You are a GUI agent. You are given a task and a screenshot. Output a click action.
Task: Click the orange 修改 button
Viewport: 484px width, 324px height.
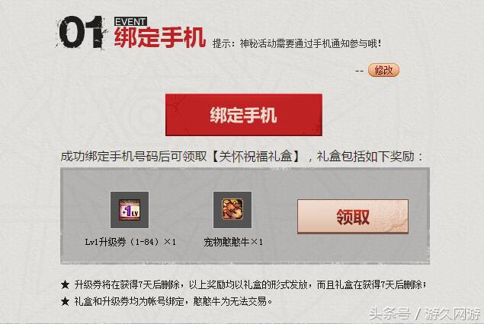point(383,70)
